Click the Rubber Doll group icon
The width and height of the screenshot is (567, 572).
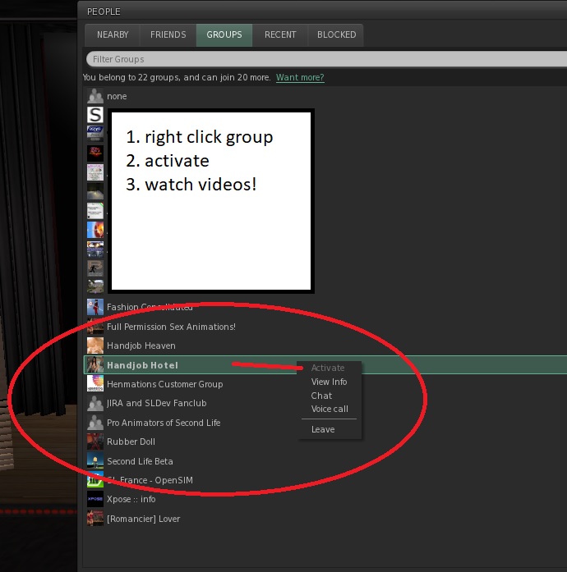tap(95, 442)
